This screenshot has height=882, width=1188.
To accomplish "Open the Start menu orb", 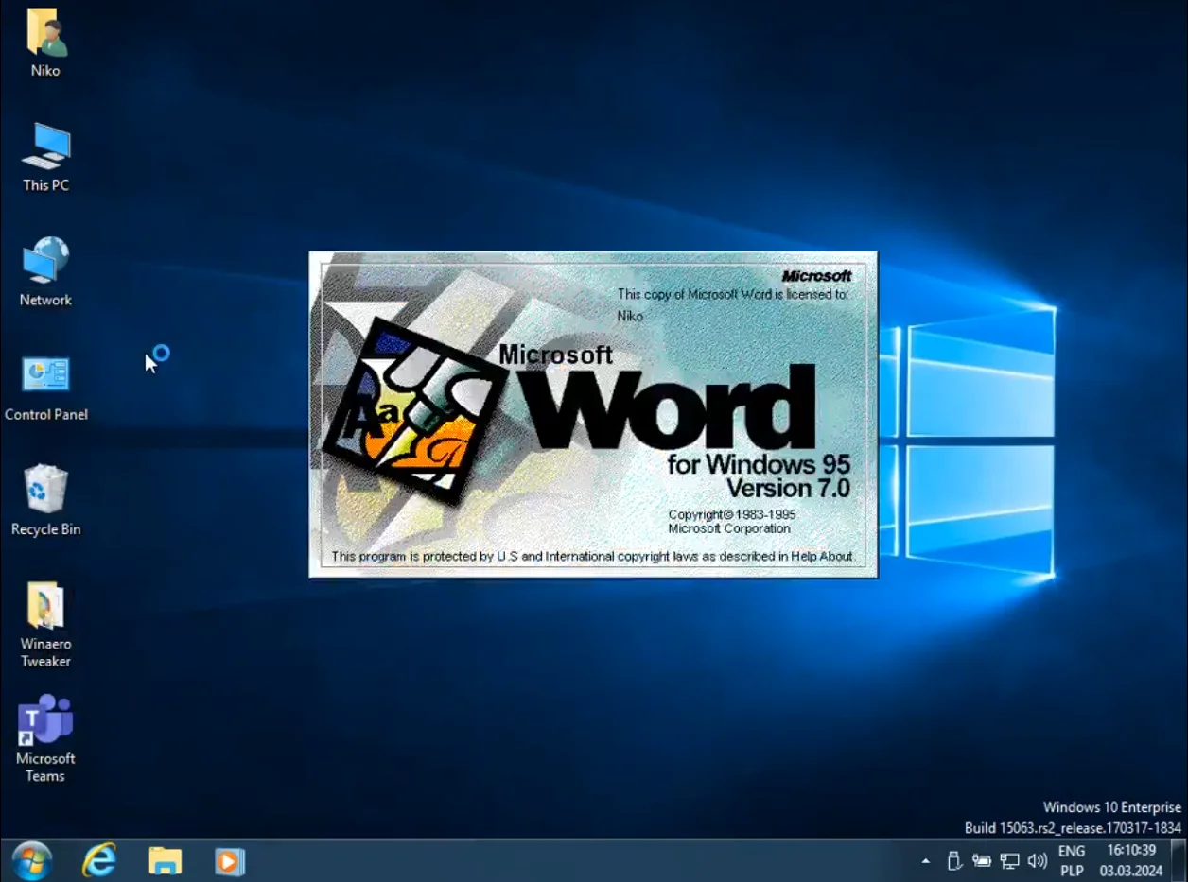I will (x=32, y=861).
